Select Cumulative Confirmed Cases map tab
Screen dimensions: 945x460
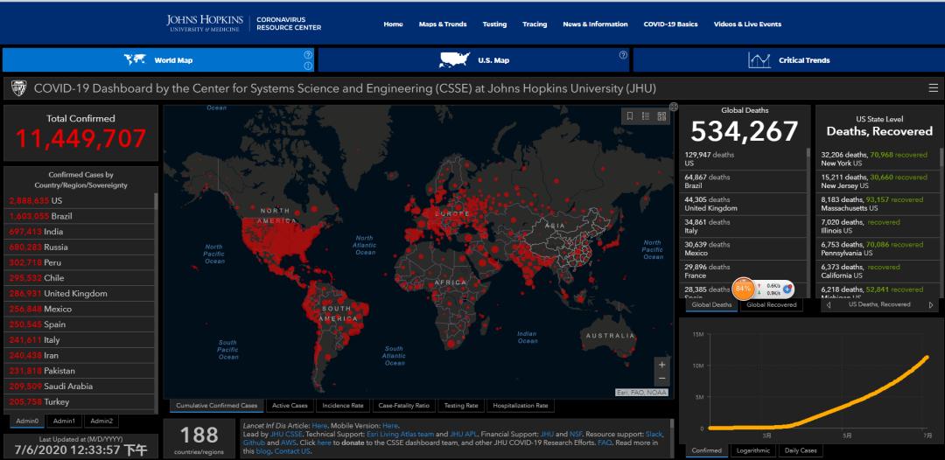216,406
